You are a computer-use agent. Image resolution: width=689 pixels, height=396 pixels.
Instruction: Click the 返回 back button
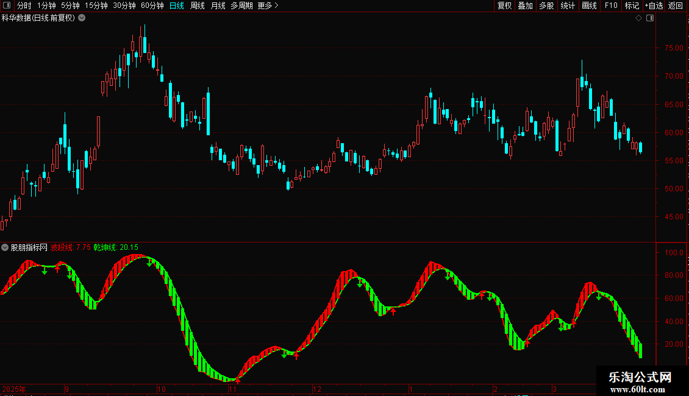click(x=676, y=5)
